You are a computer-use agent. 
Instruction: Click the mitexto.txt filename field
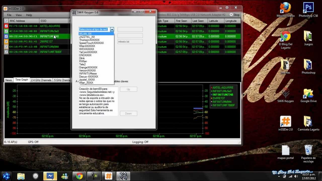point(130,42)
